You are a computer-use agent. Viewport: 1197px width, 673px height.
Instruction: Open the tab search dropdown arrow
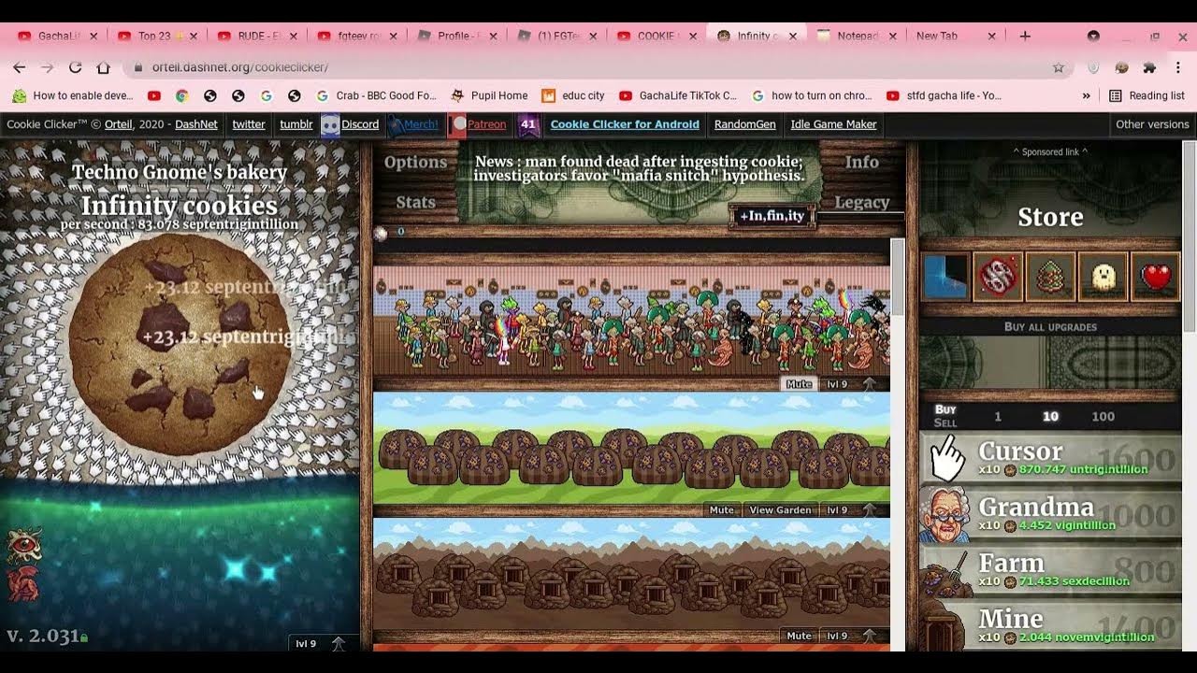(x=1093, y=36)
